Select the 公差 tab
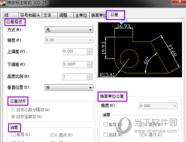Viewport: 186px width, 142px height. click(115, 15)
